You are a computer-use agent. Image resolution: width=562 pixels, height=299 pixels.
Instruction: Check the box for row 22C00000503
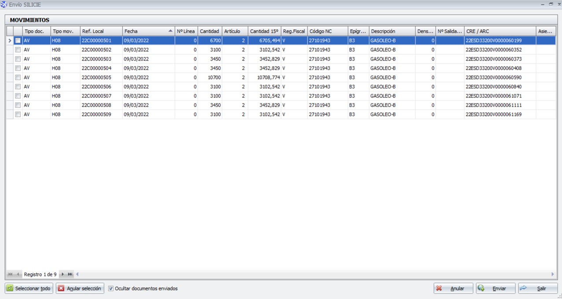click(18, 59)
